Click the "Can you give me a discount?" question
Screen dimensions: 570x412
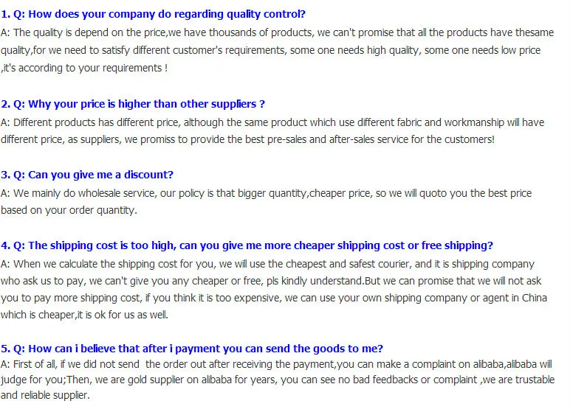click(87, 175)
